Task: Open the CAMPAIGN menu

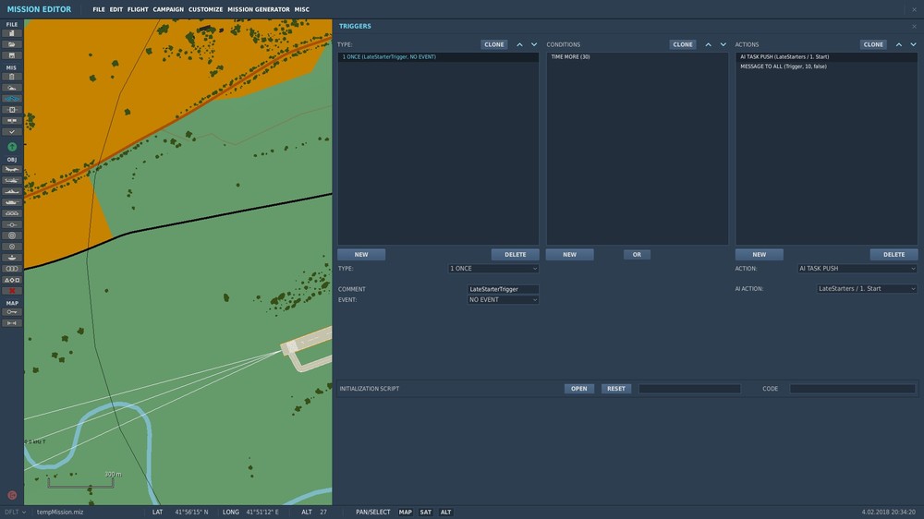Action: coord(168,9)
